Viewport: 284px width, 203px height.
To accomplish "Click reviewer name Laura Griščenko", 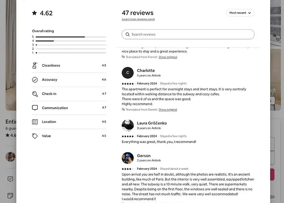I will (x=152, y=123).
